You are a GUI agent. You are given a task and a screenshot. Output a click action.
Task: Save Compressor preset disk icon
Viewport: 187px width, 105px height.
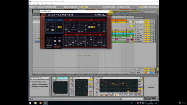(92, 78)
